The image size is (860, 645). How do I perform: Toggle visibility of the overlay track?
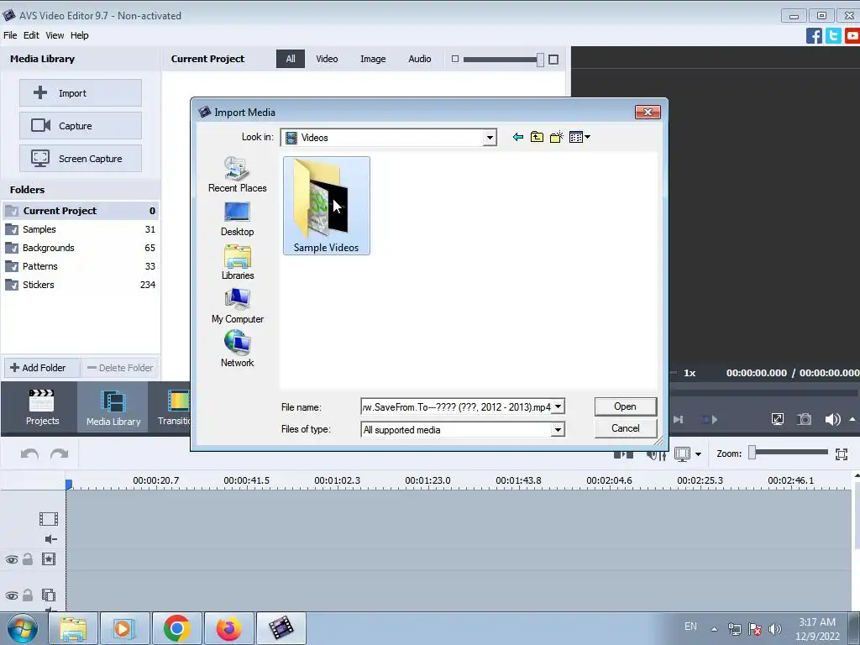tap(12, 595)
